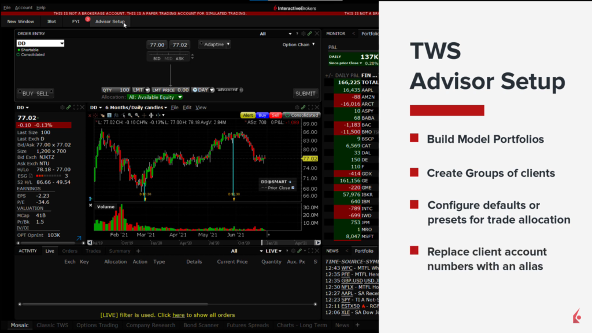
Task: Click the chain link icon in Order Entry header
Action: tap(310, 34)
